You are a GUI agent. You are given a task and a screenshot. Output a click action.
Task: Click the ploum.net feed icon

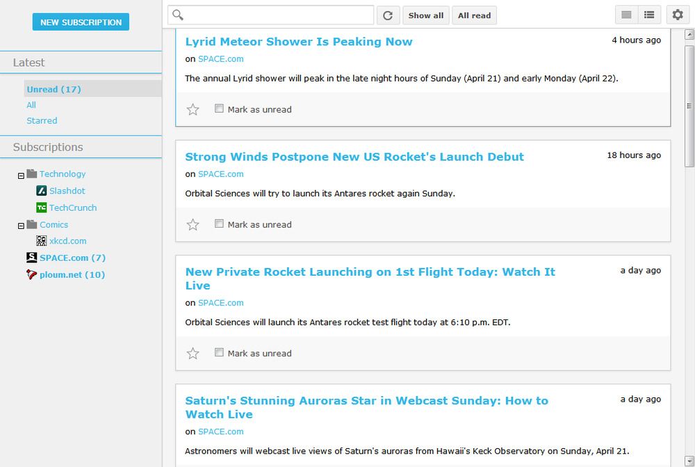31,274
